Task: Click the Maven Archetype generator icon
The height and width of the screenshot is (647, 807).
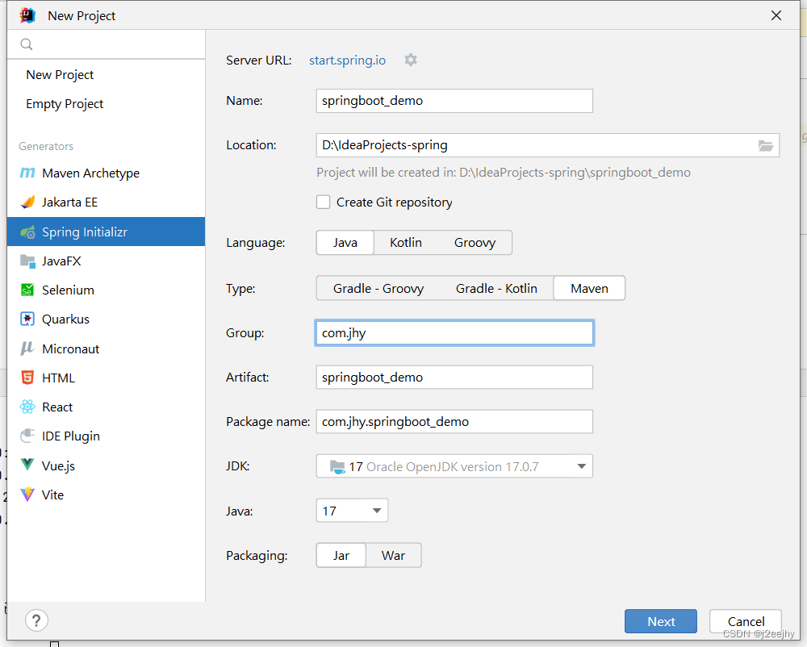Action: tap(27, 173)
